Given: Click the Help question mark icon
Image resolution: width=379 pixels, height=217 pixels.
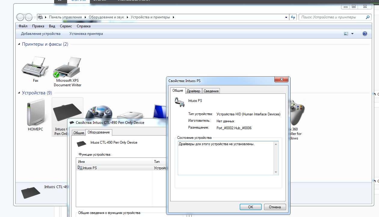Looking at the screenshot, I should pos(365,34).
